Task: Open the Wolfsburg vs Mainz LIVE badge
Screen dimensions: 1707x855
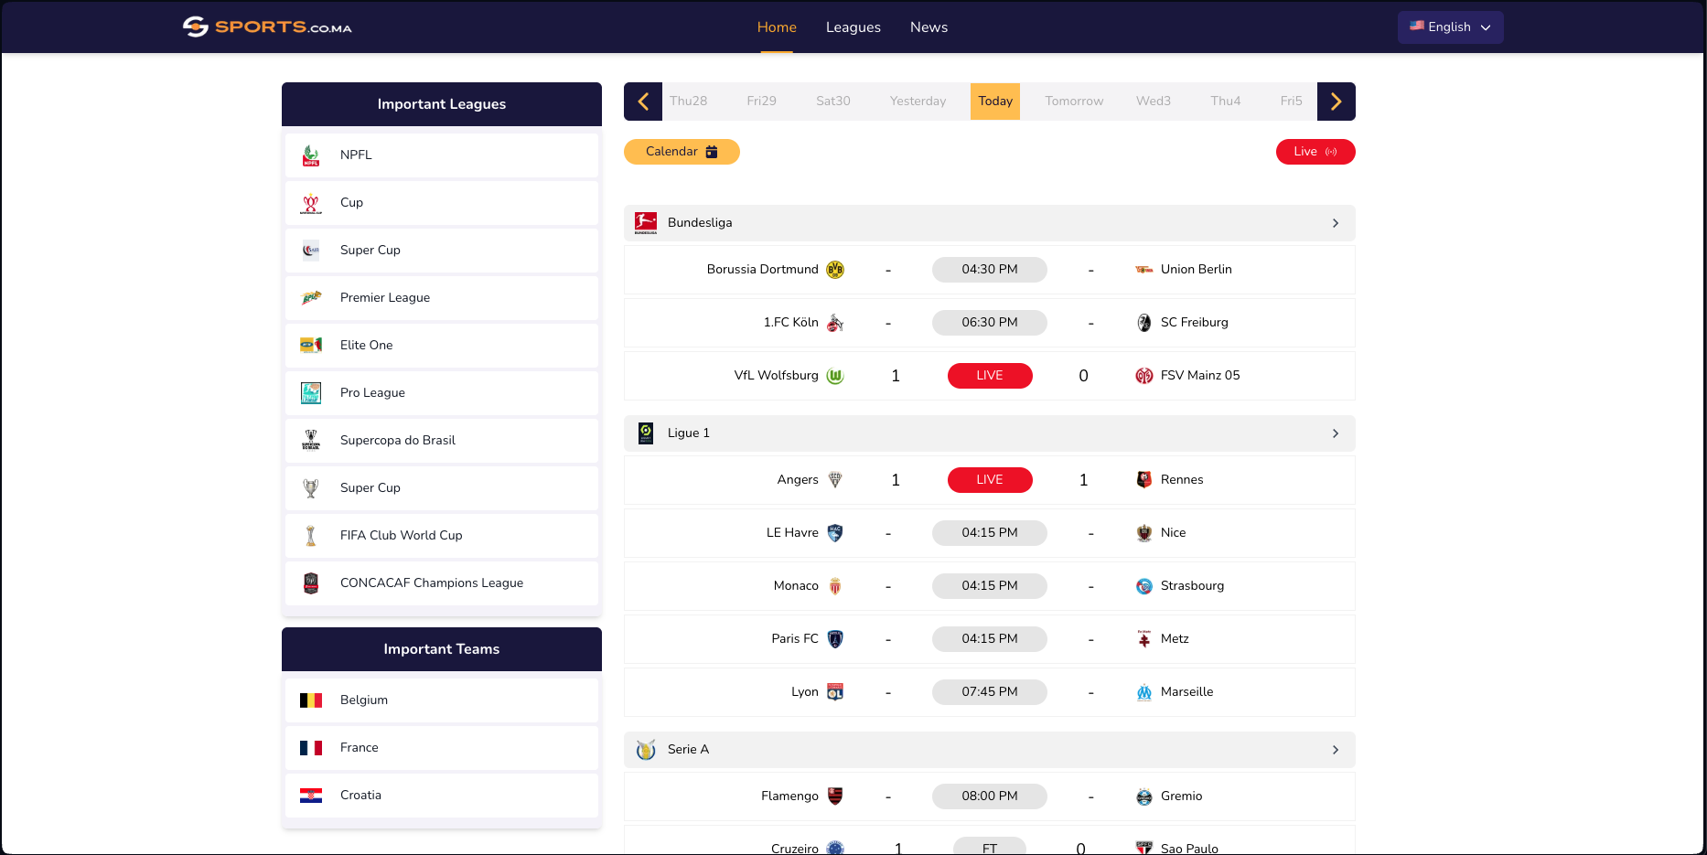Action: [x=990, y=376]
